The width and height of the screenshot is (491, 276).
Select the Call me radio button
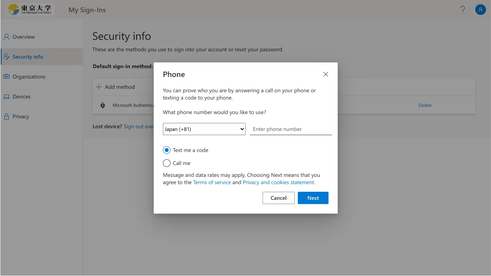(167, 163)
